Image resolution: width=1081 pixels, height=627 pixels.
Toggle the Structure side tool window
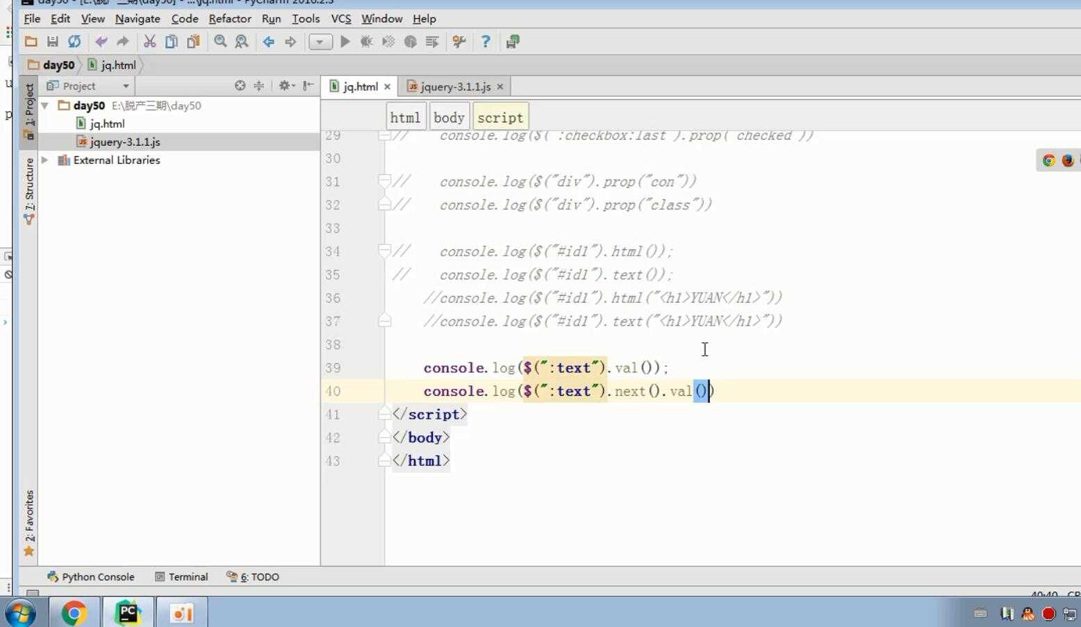pyautogui.click(x=28, y=191)
